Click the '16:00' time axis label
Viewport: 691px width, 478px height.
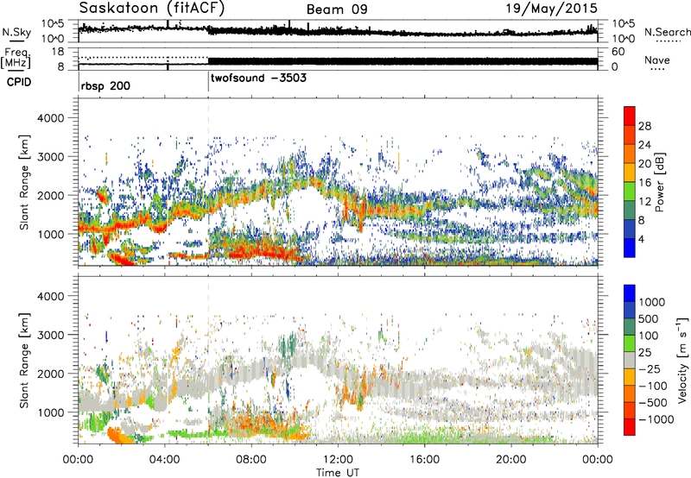pos(424,460)
